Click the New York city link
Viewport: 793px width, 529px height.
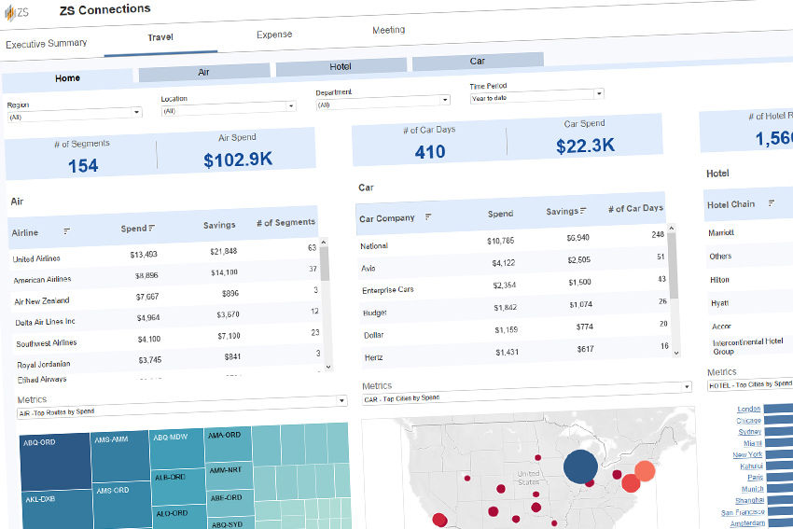click(x=747, y=454)
